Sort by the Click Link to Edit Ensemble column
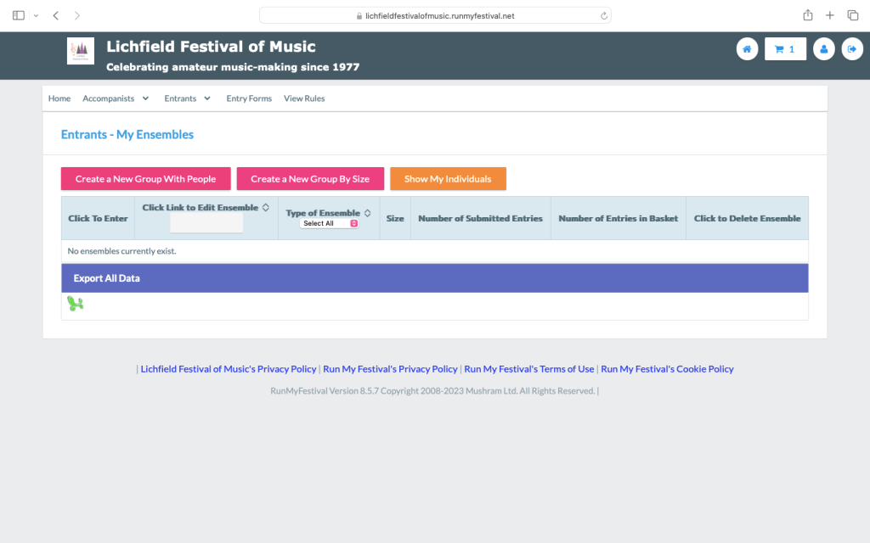The image size is (870, 543). coord(266,207)
